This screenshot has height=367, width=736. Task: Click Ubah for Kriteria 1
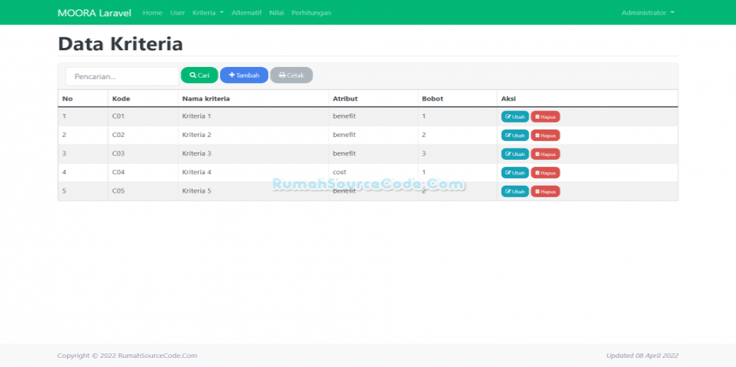pyautogui.click(x=515, y=116)
